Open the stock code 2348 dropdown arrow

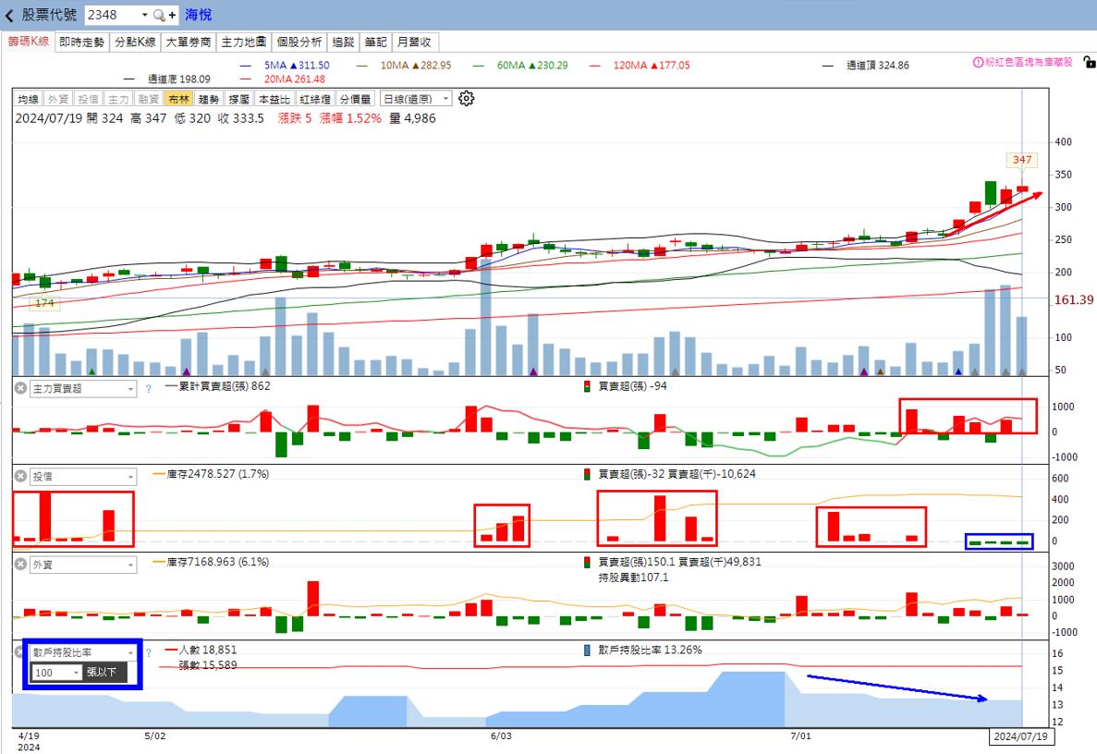point(145,15)
